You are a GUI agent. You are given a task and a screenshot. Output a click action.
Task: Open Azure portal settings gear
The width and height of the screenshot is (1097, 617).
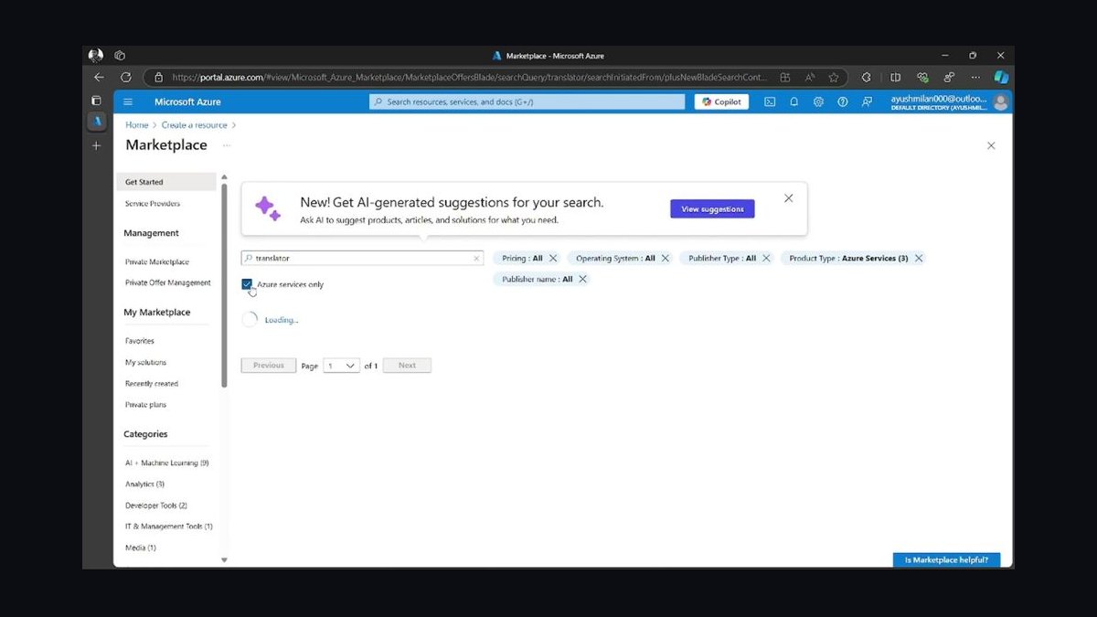tap(818, 101)
